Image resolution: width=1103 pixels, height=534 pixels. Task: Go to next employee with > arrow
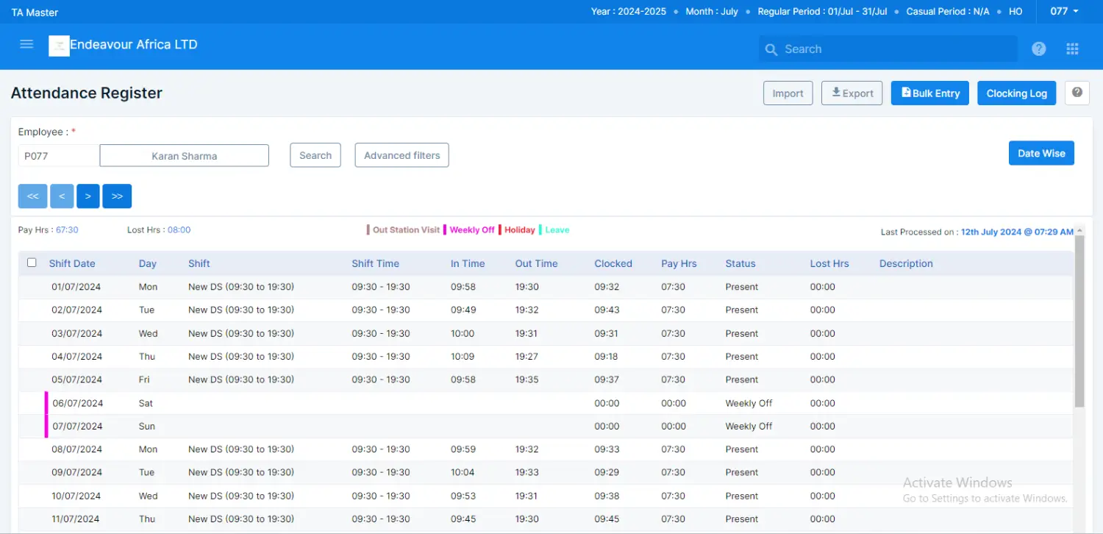click(88, 196)
